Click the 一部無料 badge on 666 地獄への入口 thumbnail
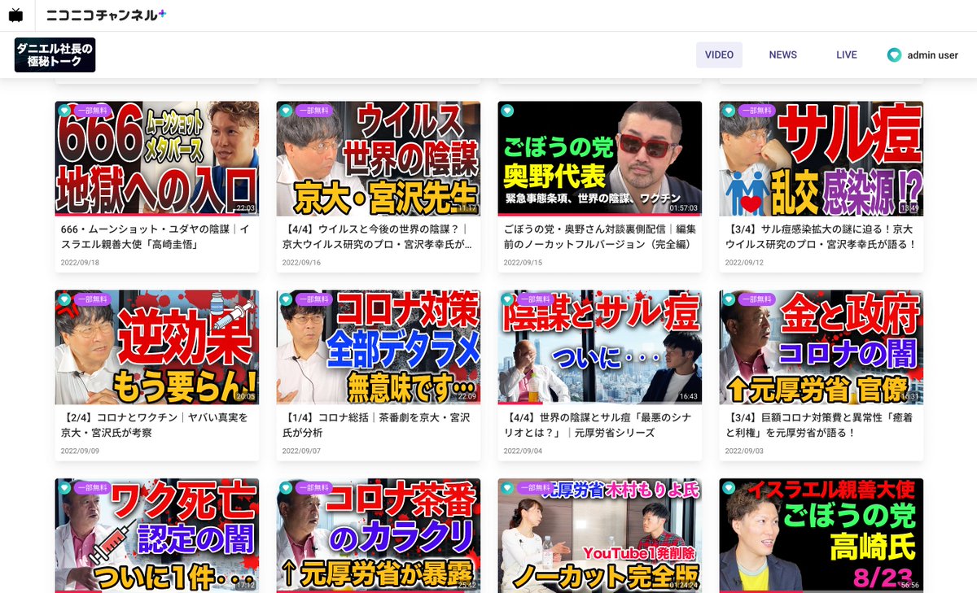 (91, 111)
